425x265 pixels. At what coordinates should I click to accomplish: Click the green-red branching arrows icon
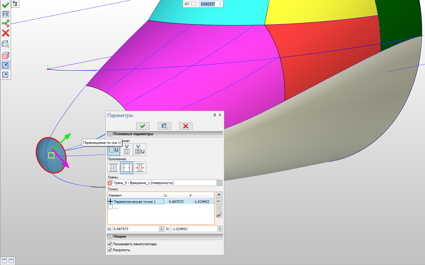pyautogui.click(x=6, y=24)
